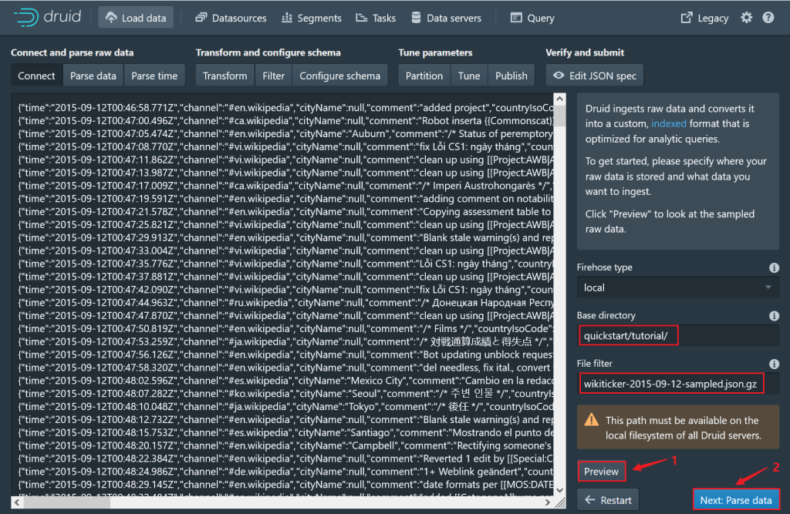Click the horizontal scrollbar thumb
The height and width of the screenshot is (514, 790).
point(66,502)
